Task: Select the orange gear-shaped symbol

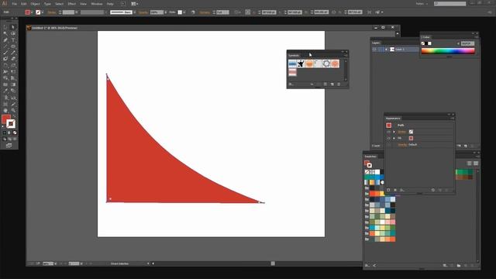Action: click(335, 64)
